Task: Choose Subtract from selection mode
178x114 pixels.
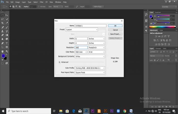Action: pyautogui.click(x=17, y=7)
